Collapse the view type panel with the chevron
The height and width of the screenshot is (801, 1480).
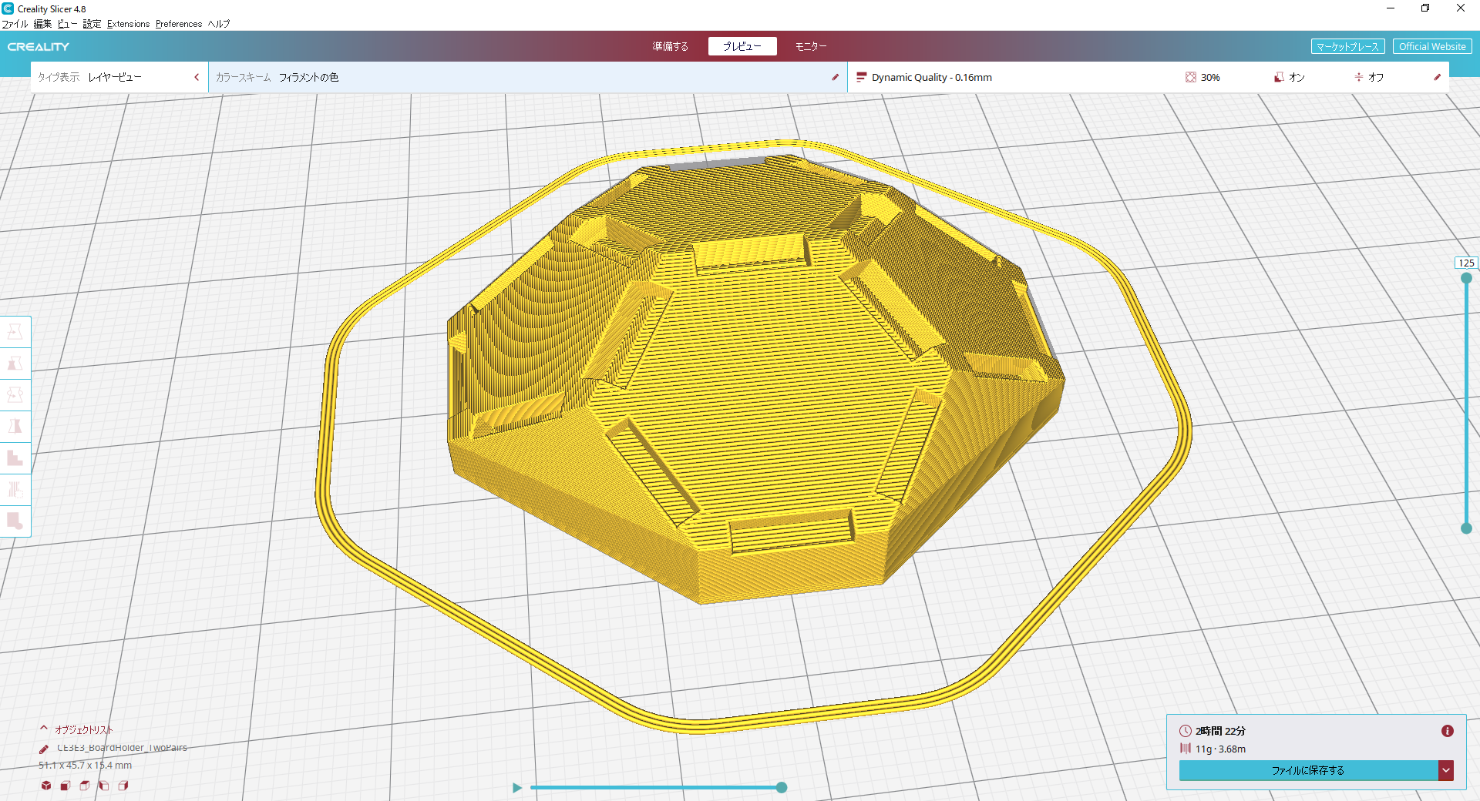click(197, 77)
